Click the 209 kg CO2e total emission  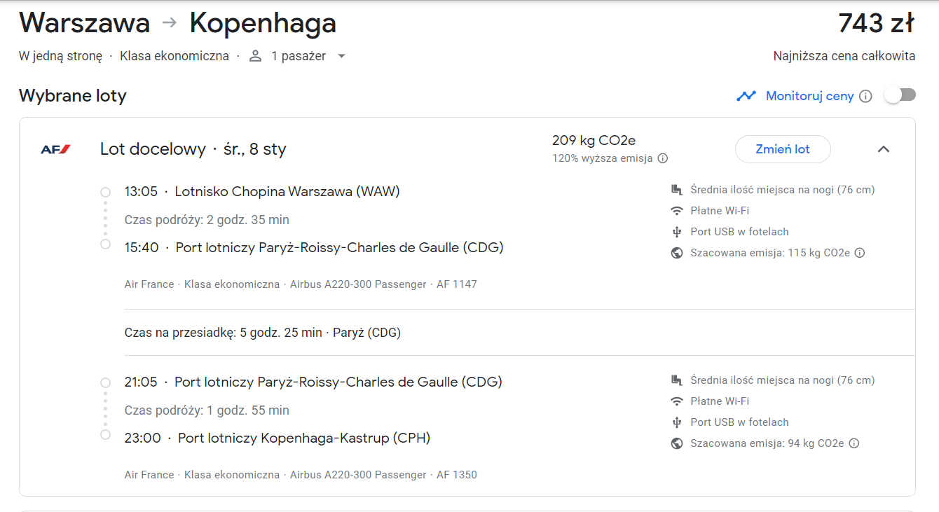pos(594,141)
